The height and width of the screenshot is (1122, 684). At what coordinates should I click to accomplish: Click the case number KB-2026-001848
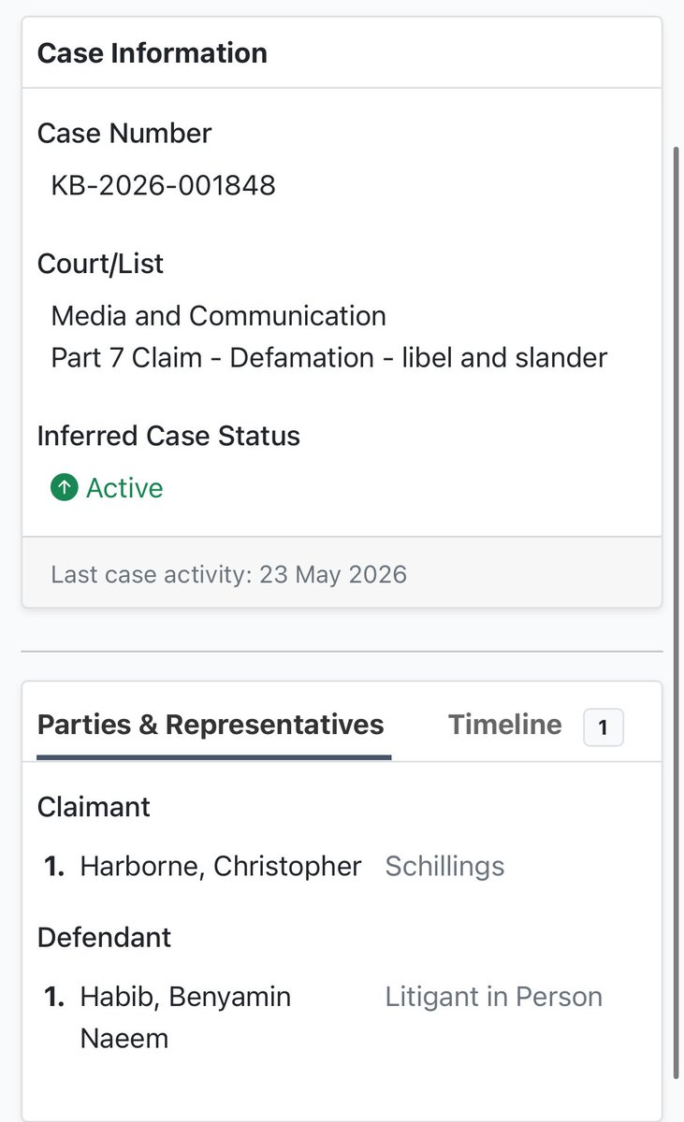(x=164, y=185)
